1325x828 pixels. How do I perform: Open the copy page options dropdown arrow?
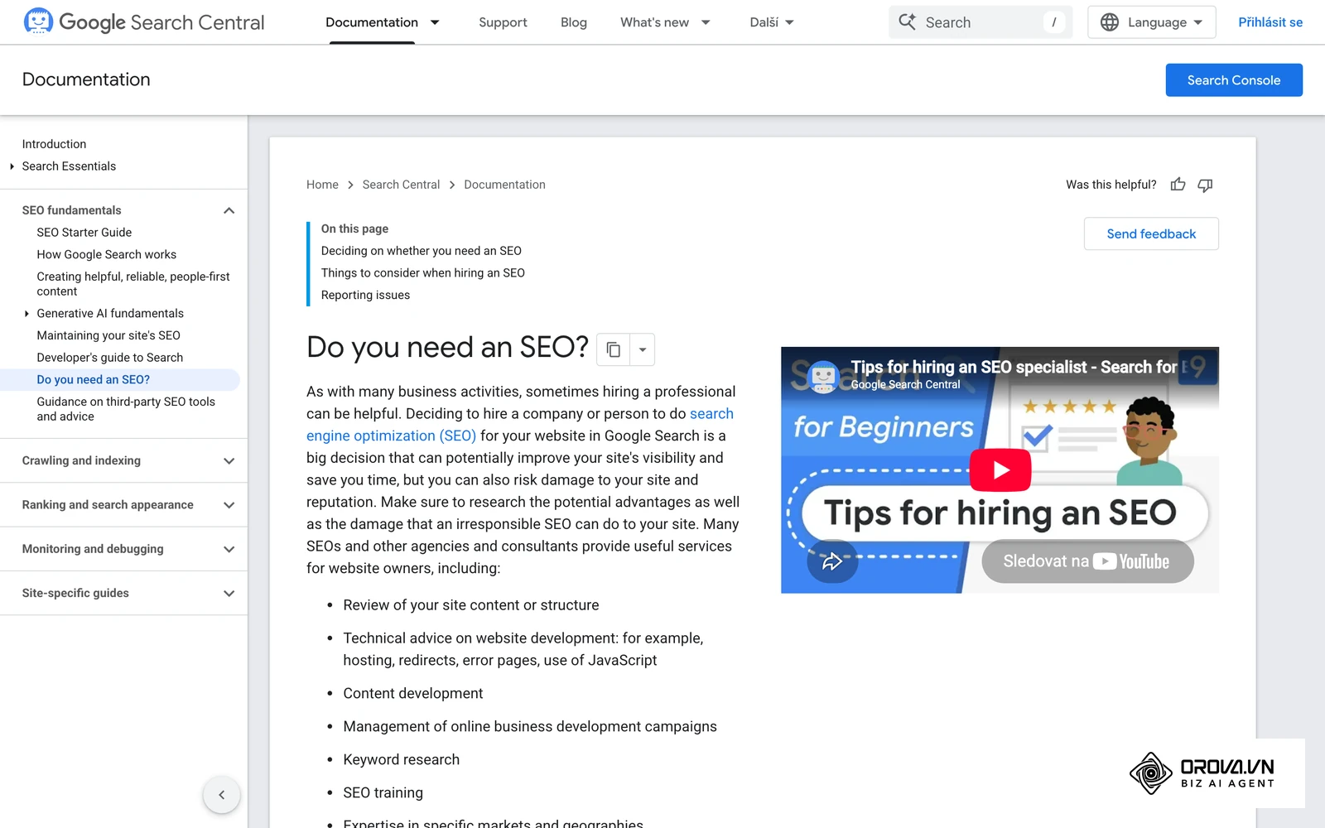pyautogui.click(x=643, y=349)
